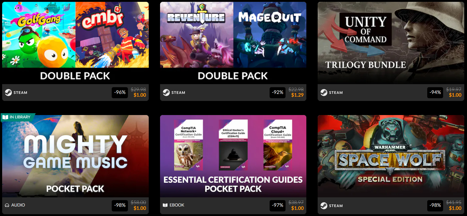The width and height of the screenshot is (467, 216).
Task: Click ebook icon under Essential Certification Guides
Action: coord(165,205)
